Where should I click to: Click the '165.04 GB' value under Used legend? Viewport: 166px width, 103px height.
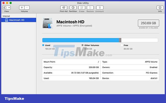50,49
